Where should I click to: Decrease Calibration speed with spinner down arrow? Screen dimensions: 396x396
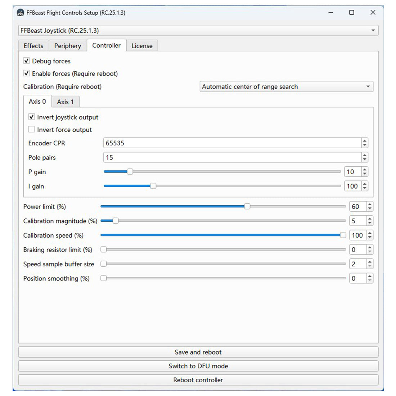tap(370, 238)
